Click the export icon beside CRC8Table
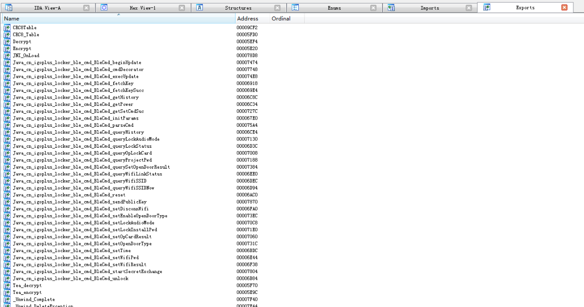Screen dimensions: 584x307 pyautogui.click(x=7, y=28)
